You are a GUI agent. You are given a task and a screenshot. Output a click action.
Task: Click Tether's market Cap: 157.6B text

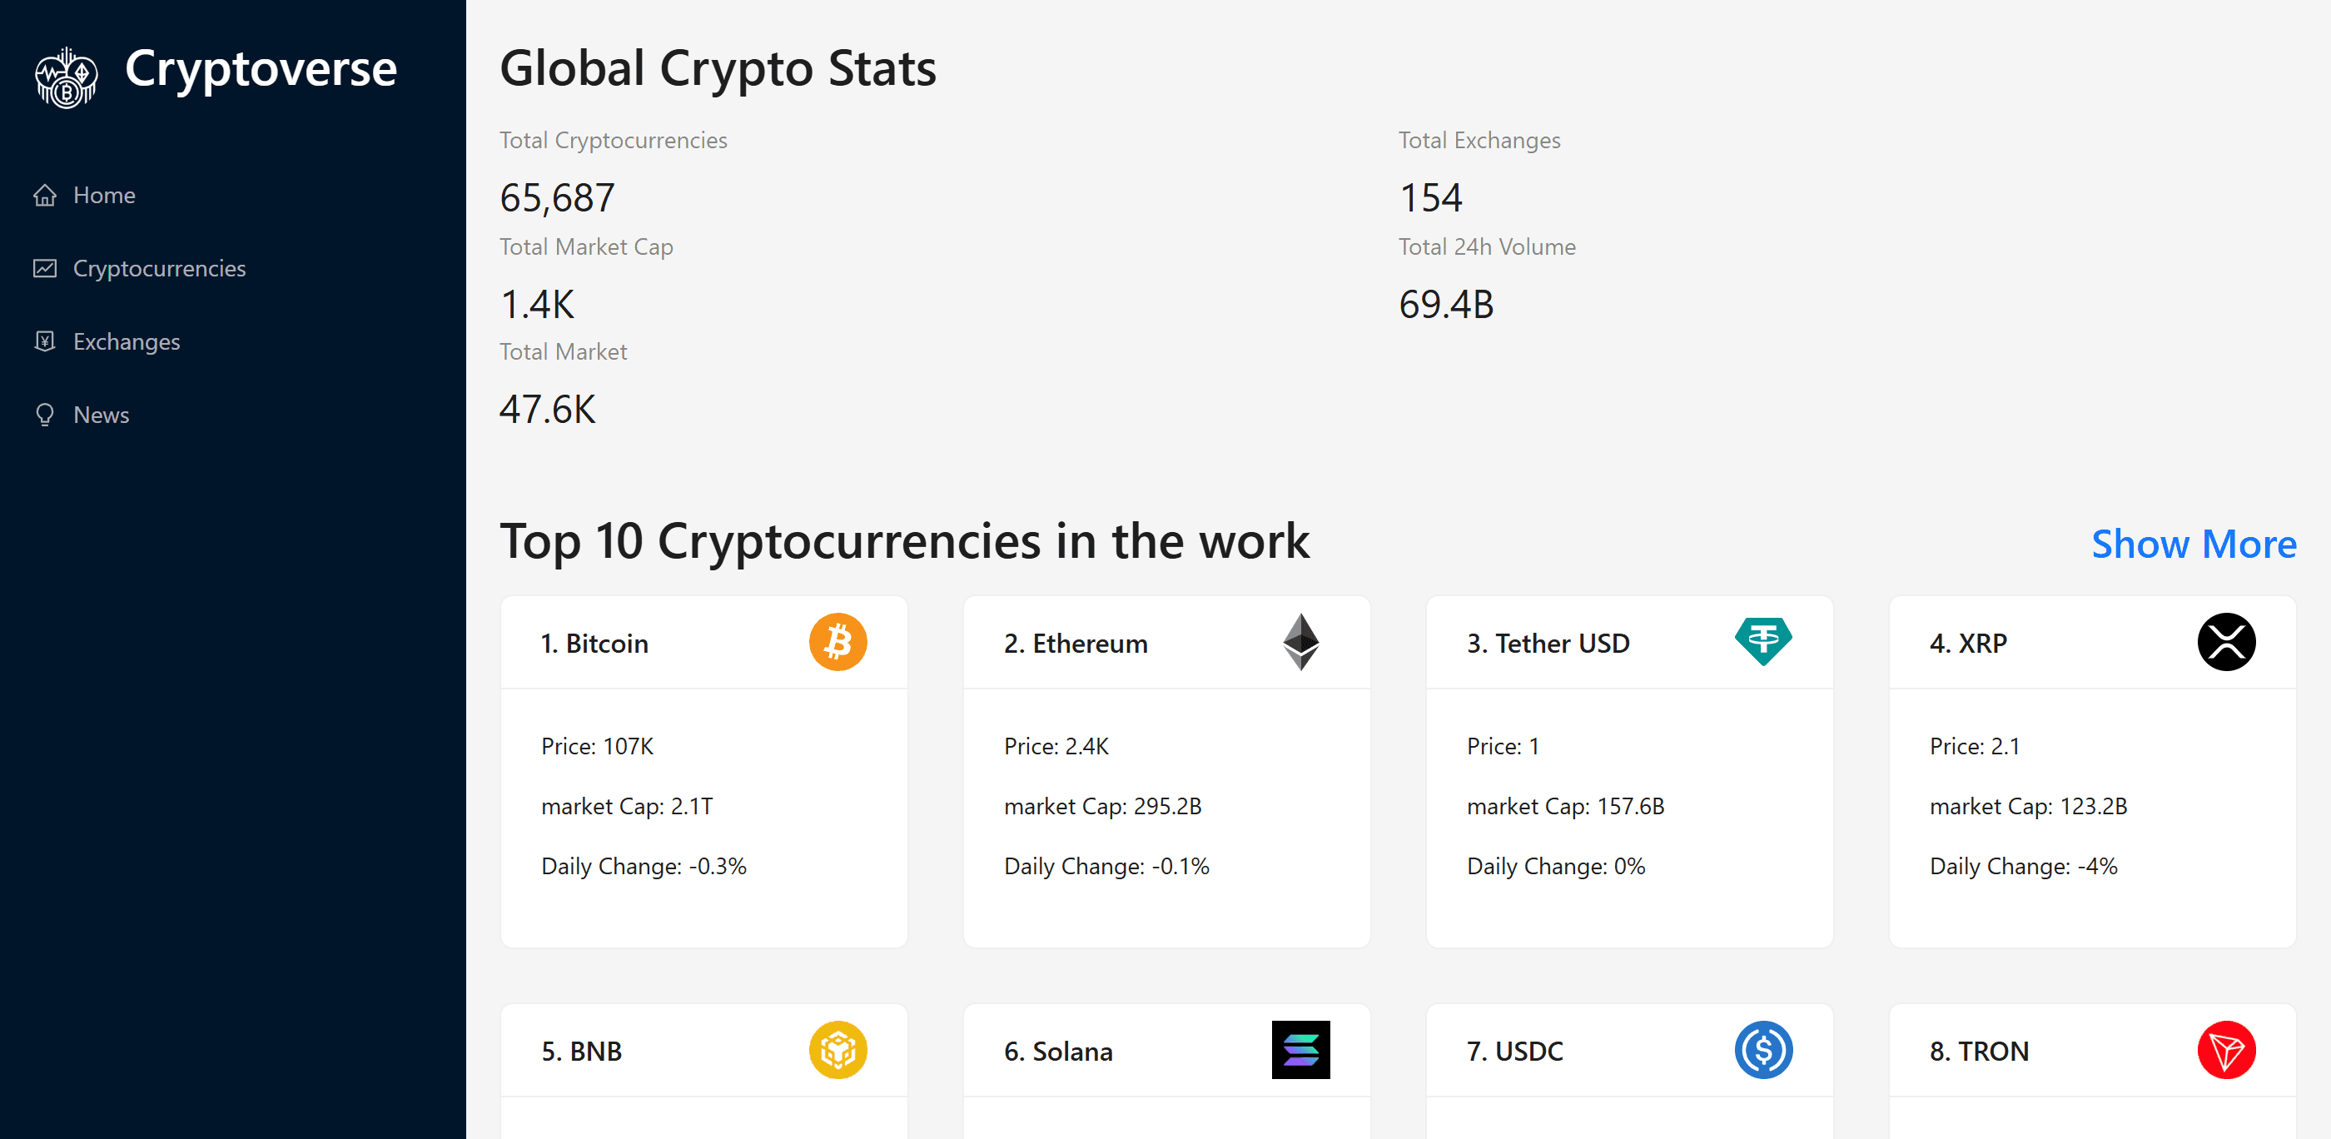point(1564,806)
